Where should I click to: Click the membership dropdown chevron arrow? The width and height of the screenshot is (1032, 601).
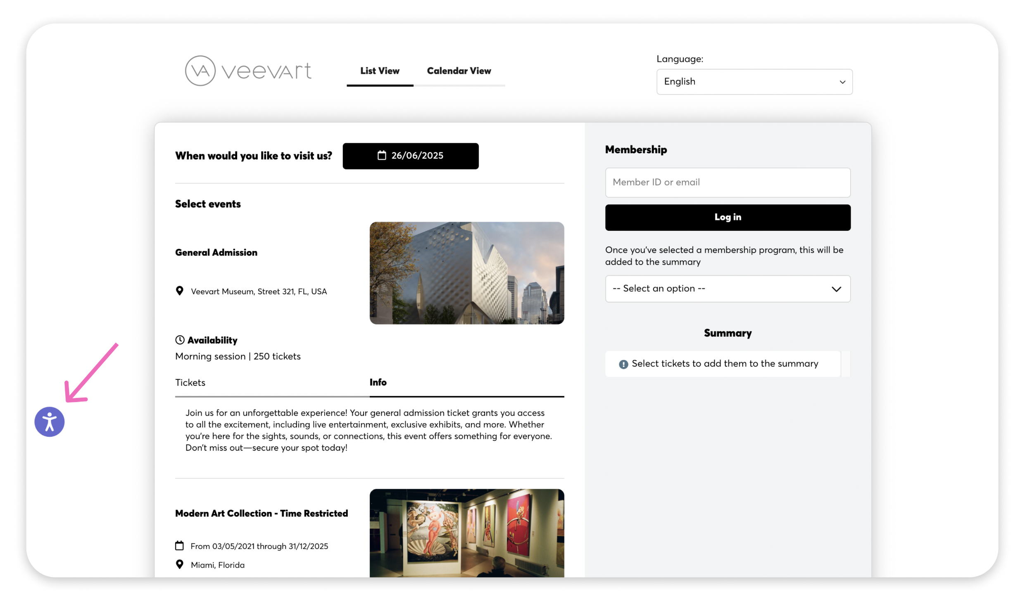(x=836, y=289)
